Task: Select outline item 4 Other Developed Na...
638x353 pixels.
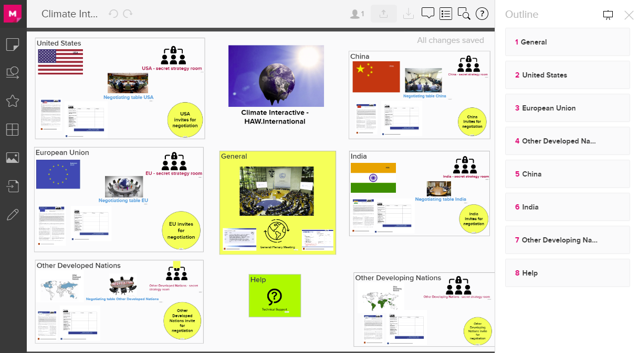Action: click(567, 141)
